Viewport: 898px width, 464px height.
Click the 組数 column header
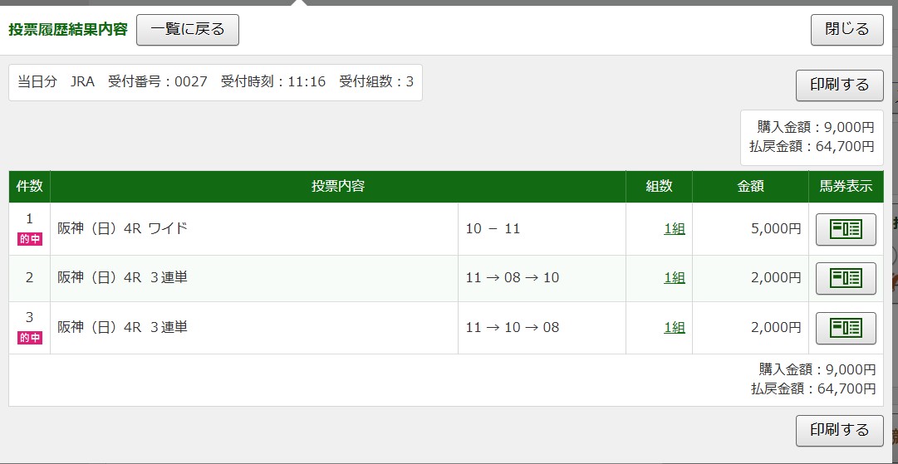click(x=659, y=187)
